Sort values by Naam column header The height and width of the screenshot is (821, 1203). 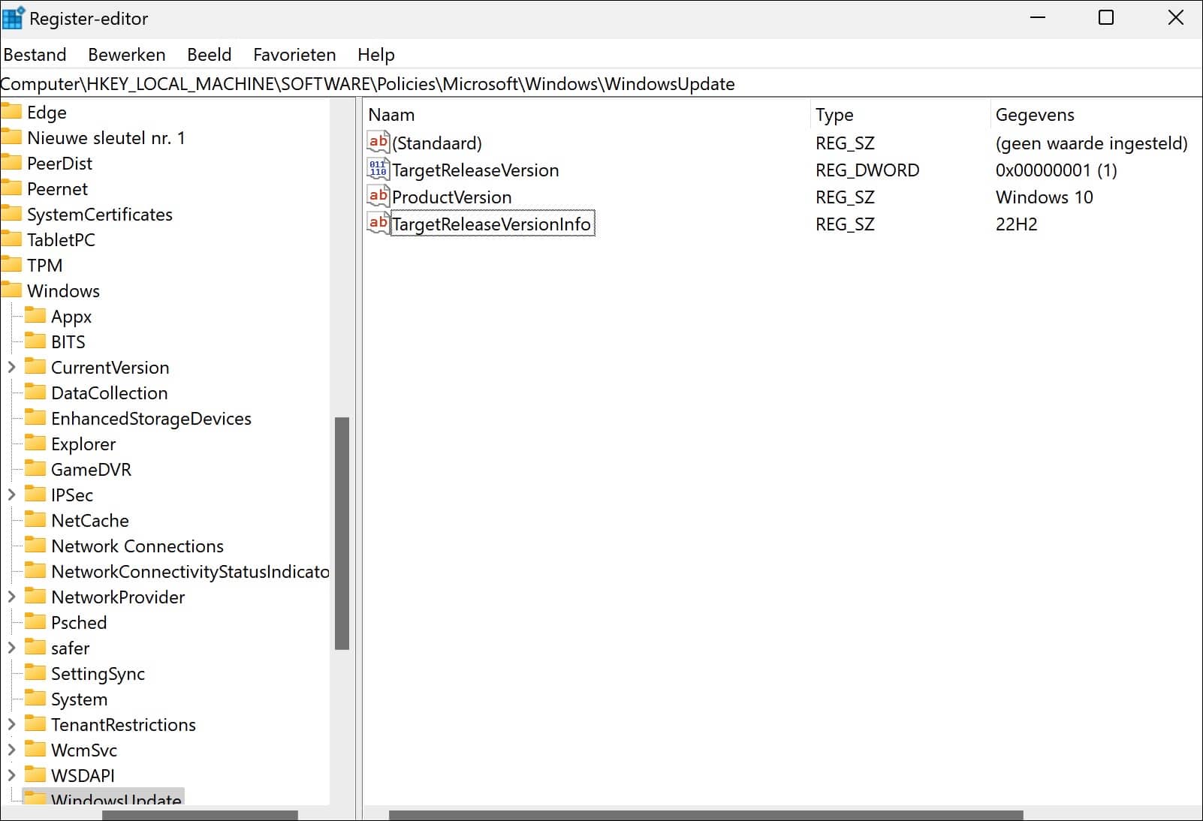[391, 115]
